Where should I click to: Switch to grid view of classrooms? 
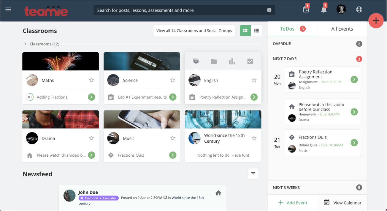tap(245, 31)
